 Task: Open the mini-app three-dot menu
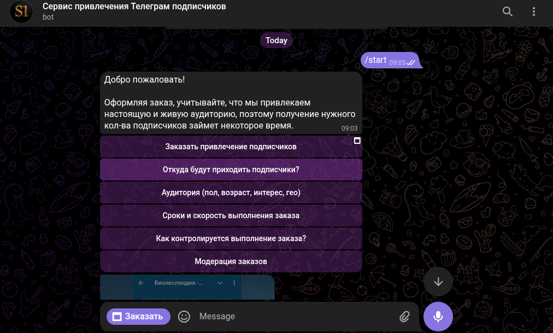click(234, 283)
